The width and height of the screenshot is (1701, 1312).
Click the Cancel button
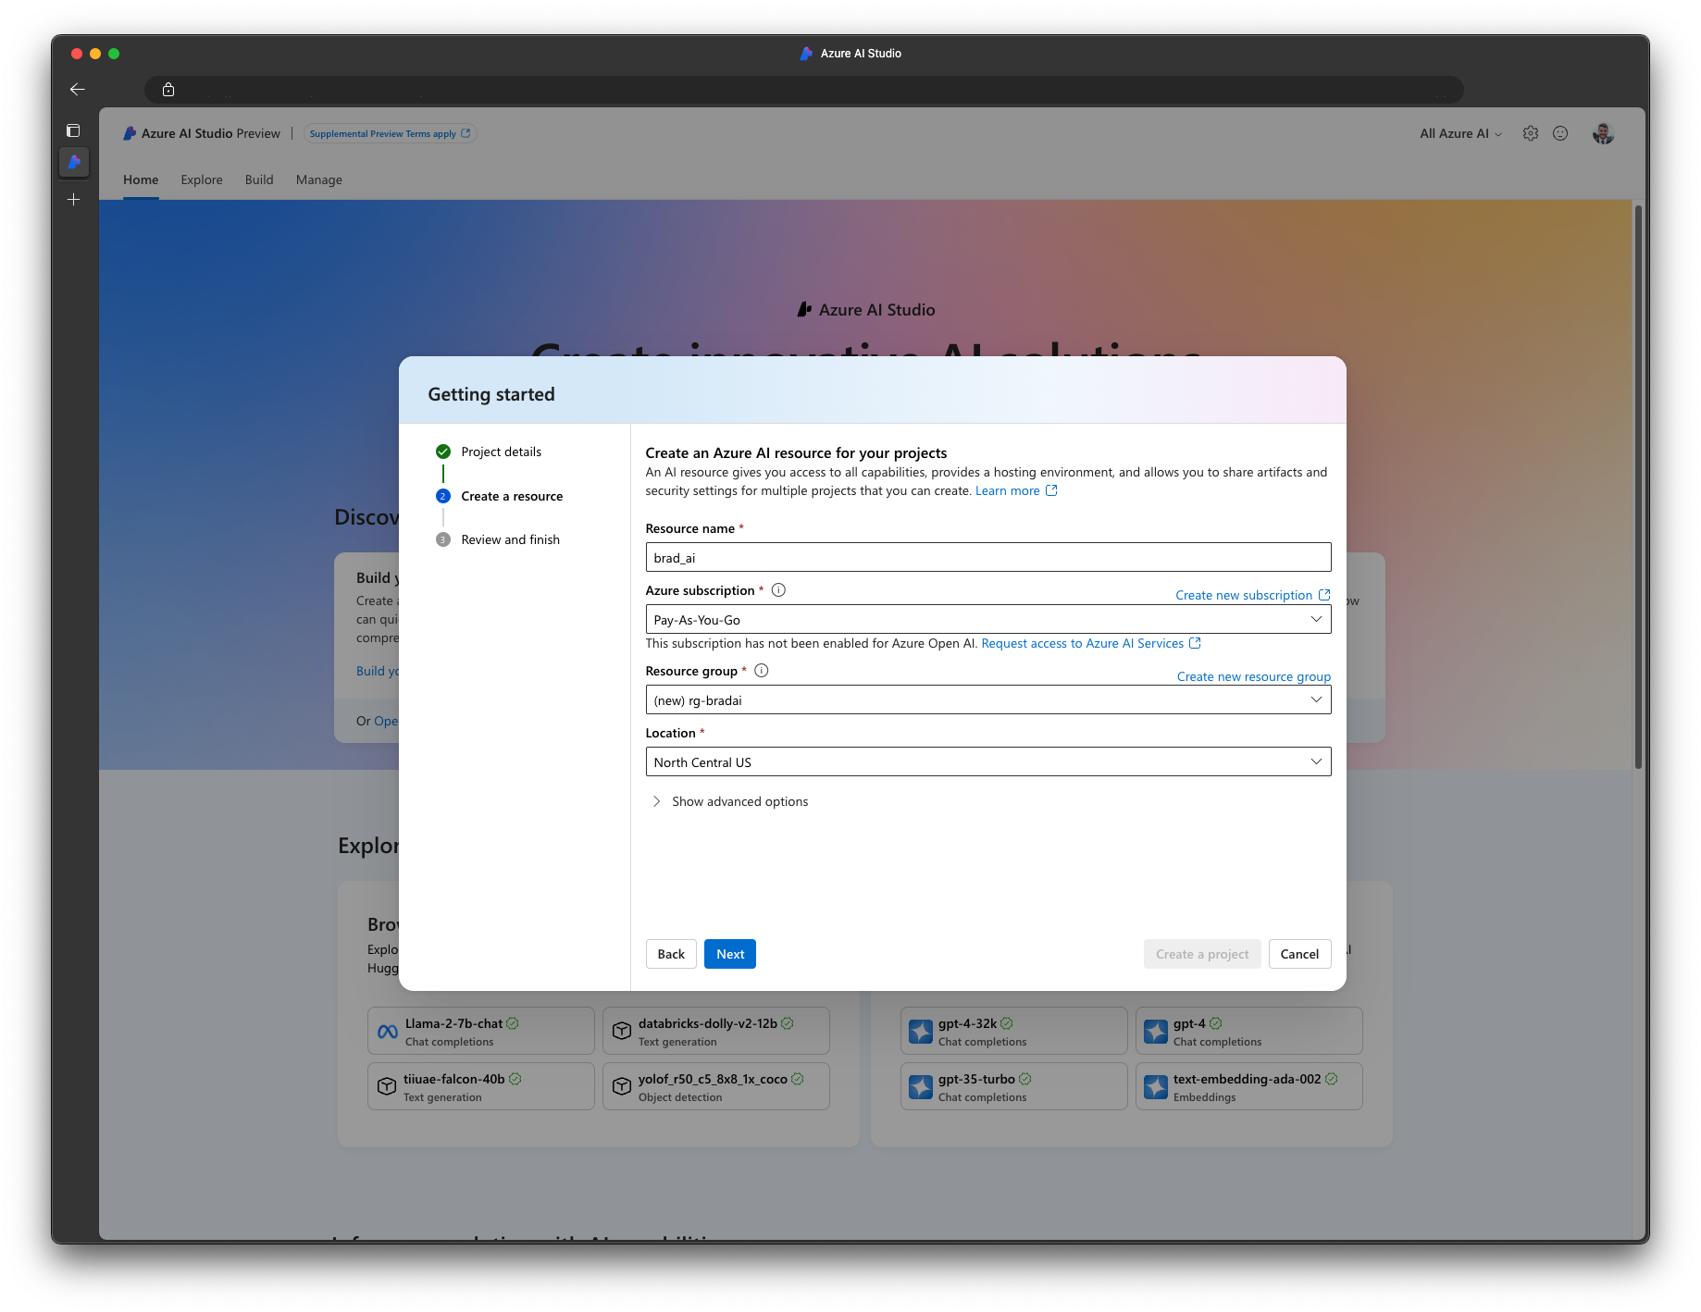[1299, 954]
